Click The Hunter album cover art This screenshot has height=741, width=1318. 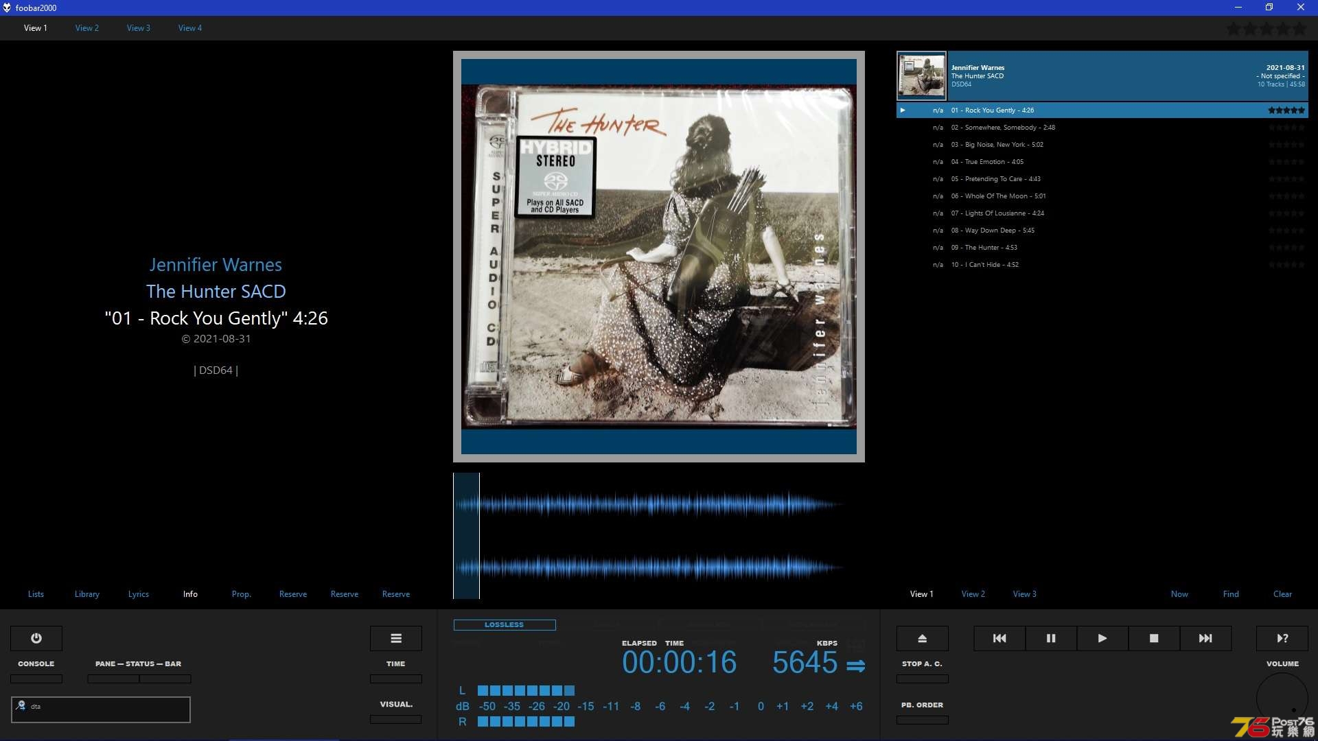pyautogui.click(x=659, y=257)
